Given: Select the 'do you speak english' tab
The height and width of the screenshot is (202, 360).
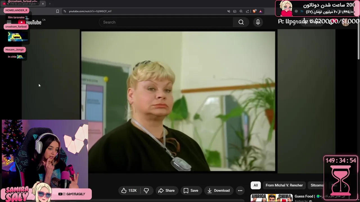Looking at the screenshot, I should pos(22,3).
